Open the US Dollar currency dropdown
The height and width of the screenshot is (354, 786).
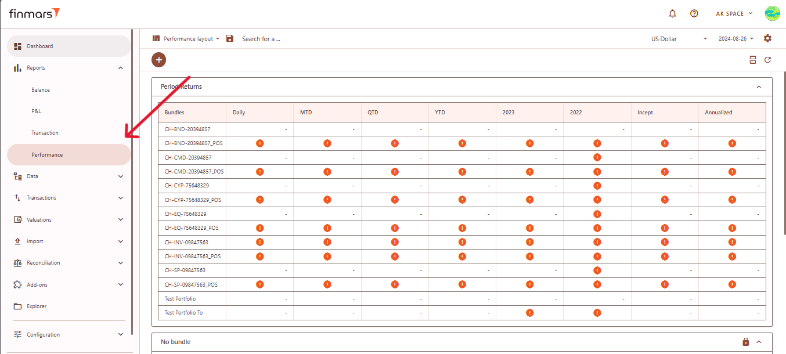[679, 39]
